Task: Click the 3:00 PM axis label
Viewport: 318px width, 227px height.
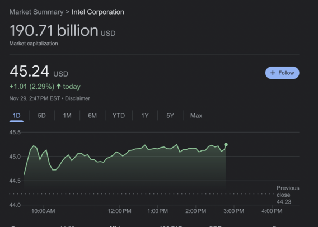Action: 233,211
